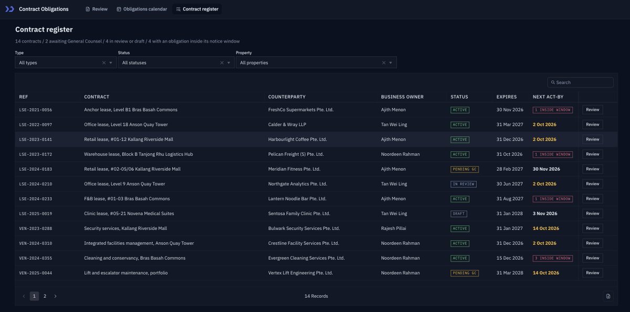Click the table Search field
The height and width of the screenshot is (312, 630).
click(x=580, y=82)
